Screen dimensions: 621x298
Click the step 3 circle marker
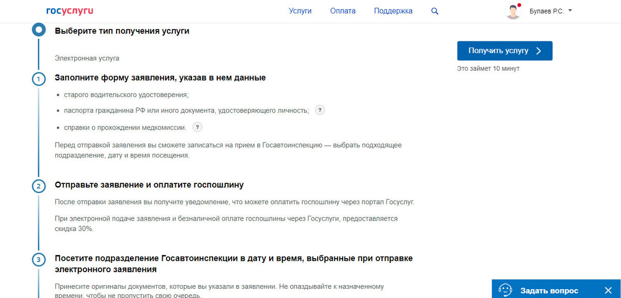click(x=39, y=259)
